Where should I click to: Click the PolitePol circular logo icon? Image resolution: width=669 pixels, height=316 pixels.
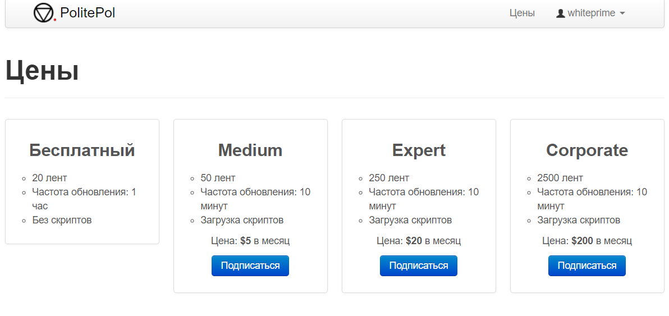coord(44,13)
